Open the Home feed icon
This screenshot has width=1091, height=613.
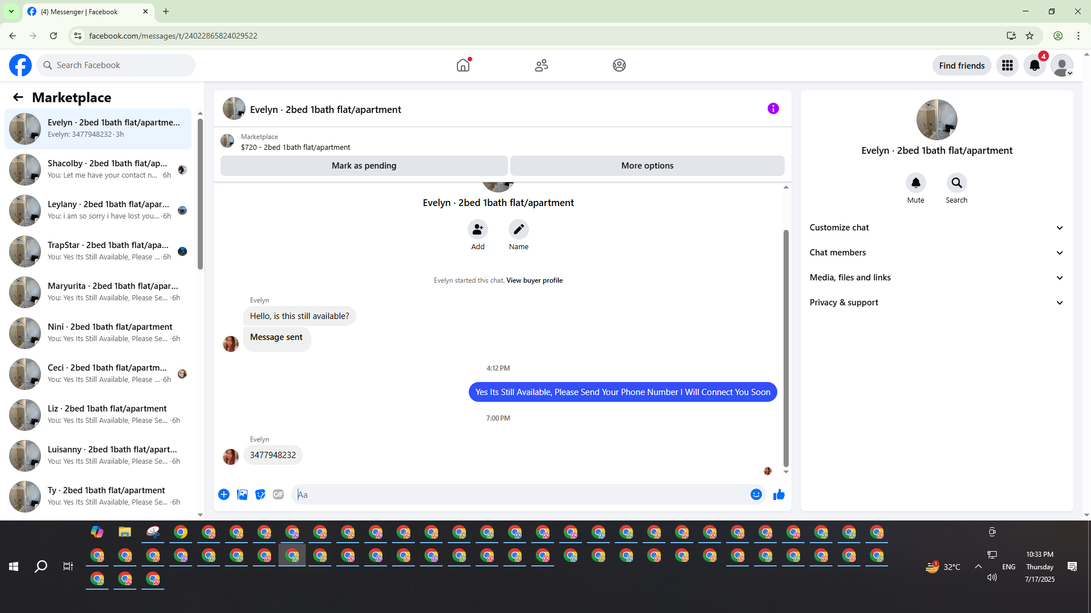click(x=463, y=65)
